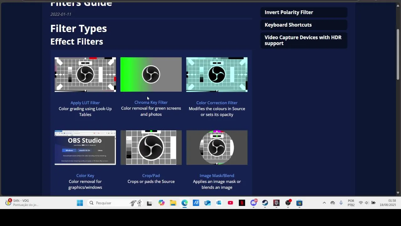Open the Color Correction Filter link
Screen dimensions: 401x226
coord(217,103)
